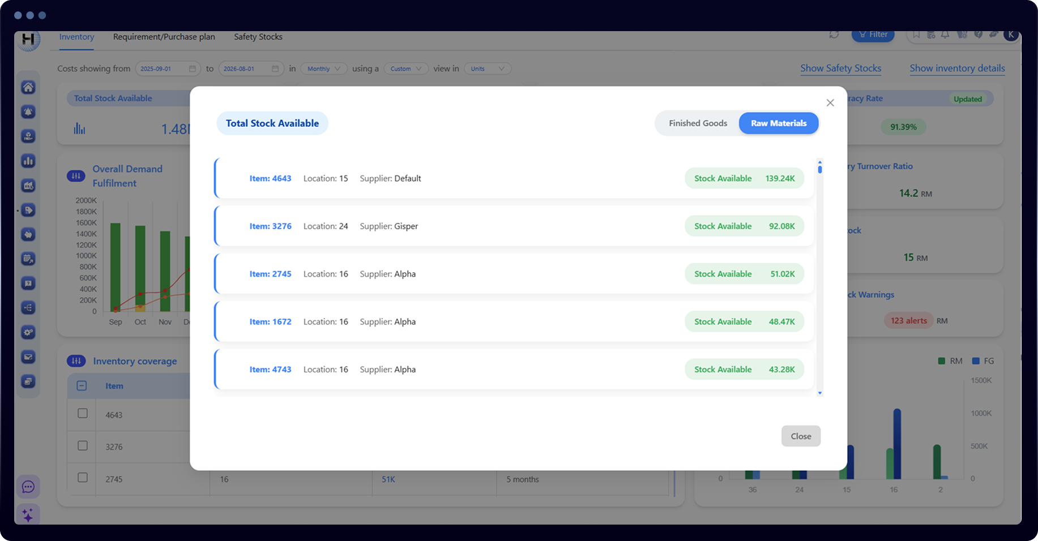Click the help question mark in top bar
Screen dimensions: 1038x541
978,35
